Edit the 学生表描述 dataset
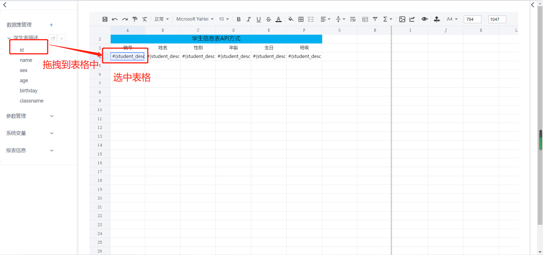The image size is (543, 255). 53,38
